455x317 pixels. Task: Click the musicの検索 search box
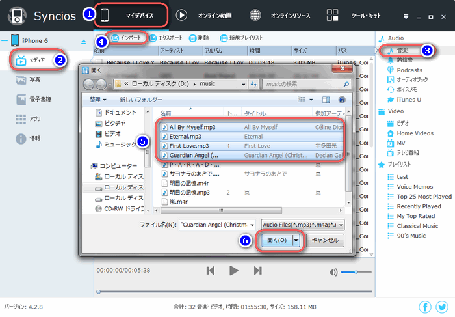click(306, 84)
